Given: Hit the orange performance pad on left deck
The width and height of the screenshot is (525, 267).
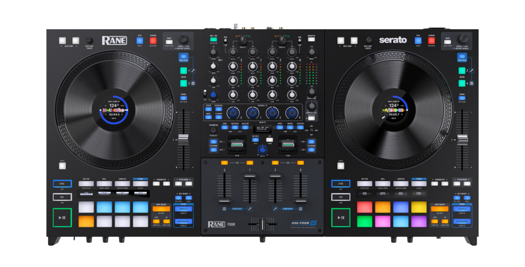Looking at the screenshot, I should click(x=86, y=221).
